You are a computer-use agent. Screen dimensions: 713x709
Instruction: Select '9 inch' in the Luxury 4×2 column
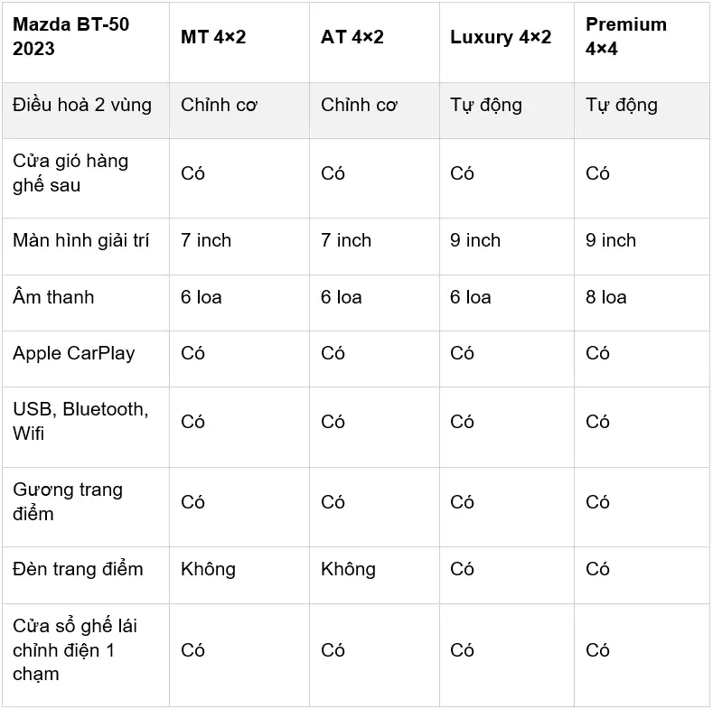point(475,240)
